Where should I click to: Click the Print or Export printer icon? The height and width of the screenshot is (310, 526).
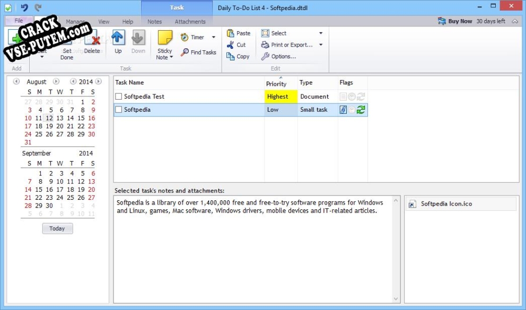coord(265,45)
